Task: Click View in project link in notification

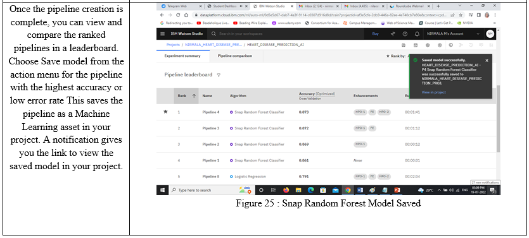Action: coord(433,92)
